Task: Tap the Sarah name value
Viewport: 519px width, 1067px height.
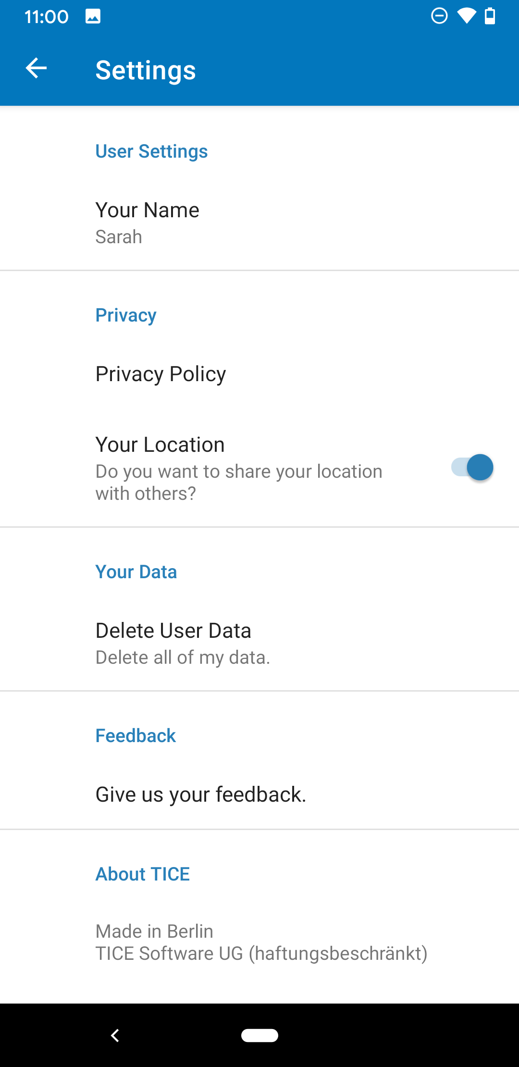Action: 119,237
